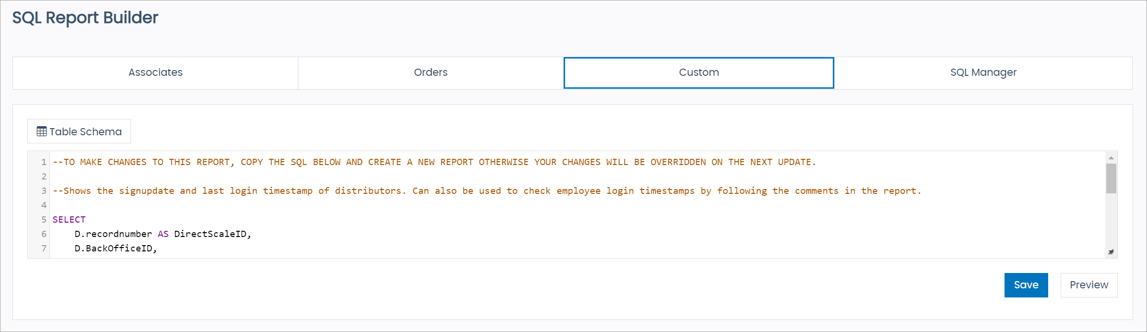Click line number 1 in the gutter
This screenshot has width=1147, height=332.
tap(44, 162)
